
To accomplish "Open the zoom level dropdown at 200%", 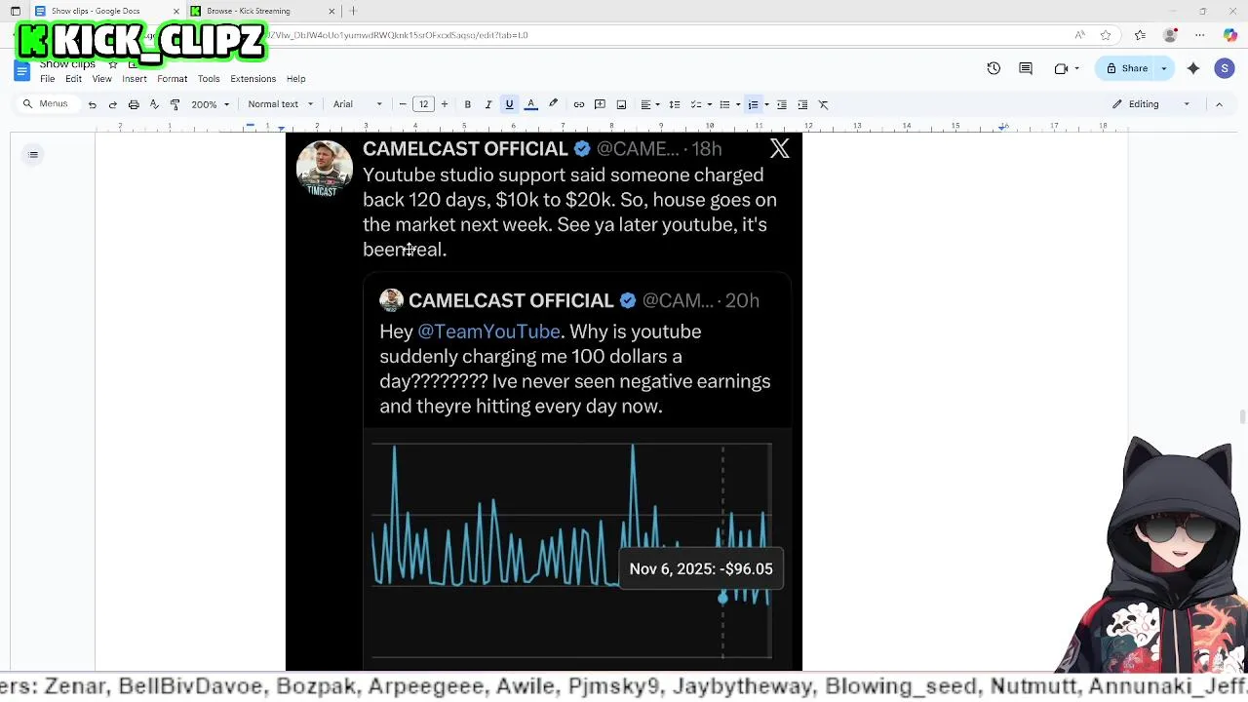I will tap(211, 104).
